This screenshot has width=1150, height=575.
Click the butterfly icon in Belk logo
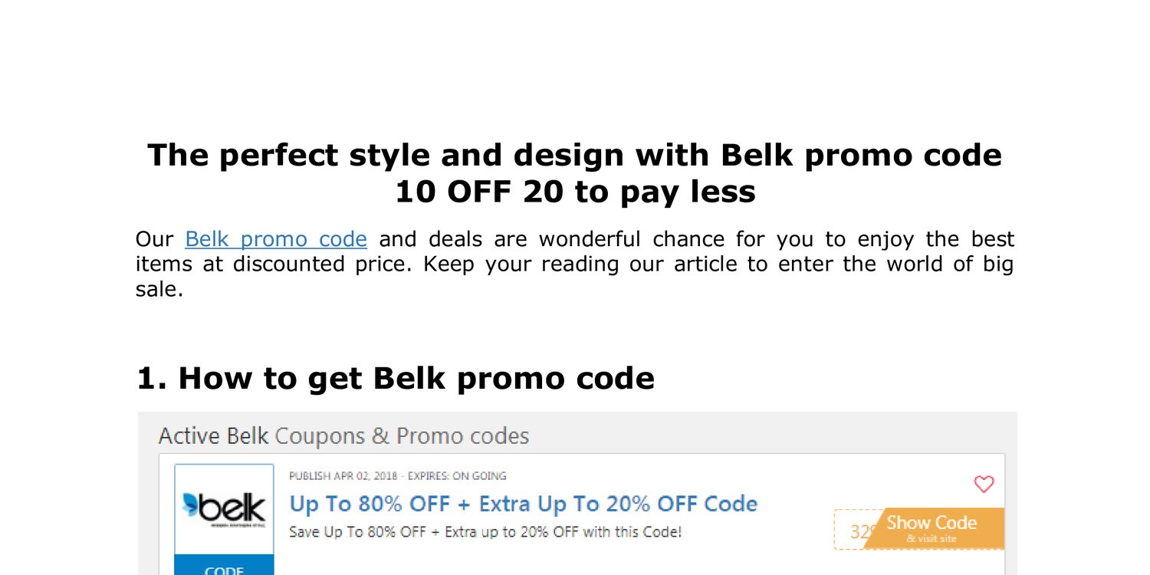pyautogui.click(x=191, y=504)
